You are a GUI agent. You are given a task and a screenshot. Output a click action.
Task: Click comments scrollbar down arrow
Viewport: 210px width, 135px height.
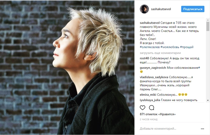pyautogui.click(x=208, y=100)
